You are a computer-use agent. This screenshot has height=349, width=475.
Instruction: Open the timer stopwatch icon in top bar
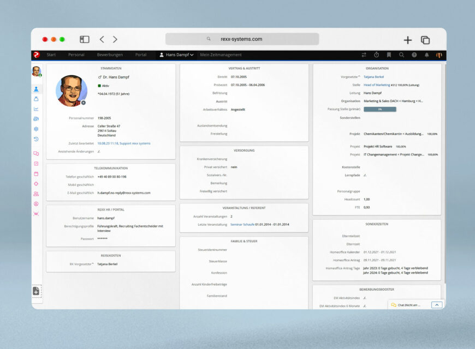point(376,55)
